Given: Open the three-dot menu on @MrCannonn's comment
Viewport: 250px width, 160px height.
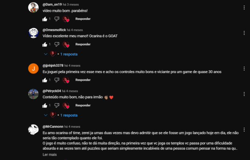Looking at the screenshot, I should click(x=244, y=130).
